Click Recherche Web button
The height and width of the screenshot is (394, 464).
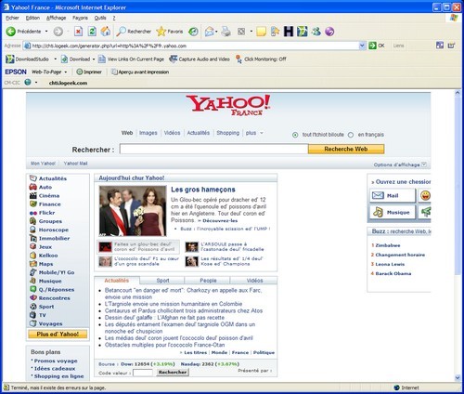coord(346,149)
